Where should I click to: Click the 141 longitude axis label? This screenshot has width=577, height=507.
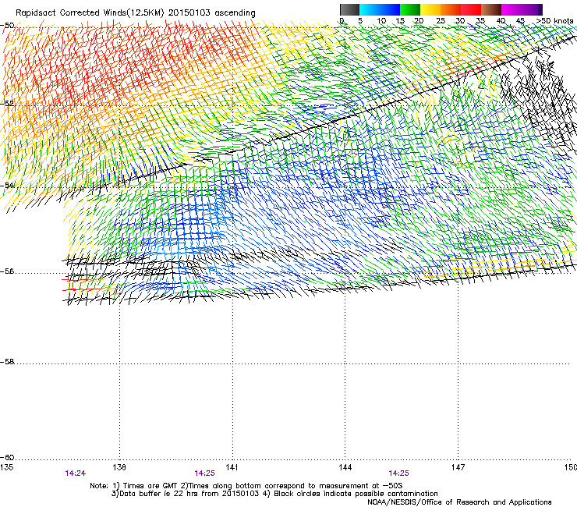click(x=232, y=467)
